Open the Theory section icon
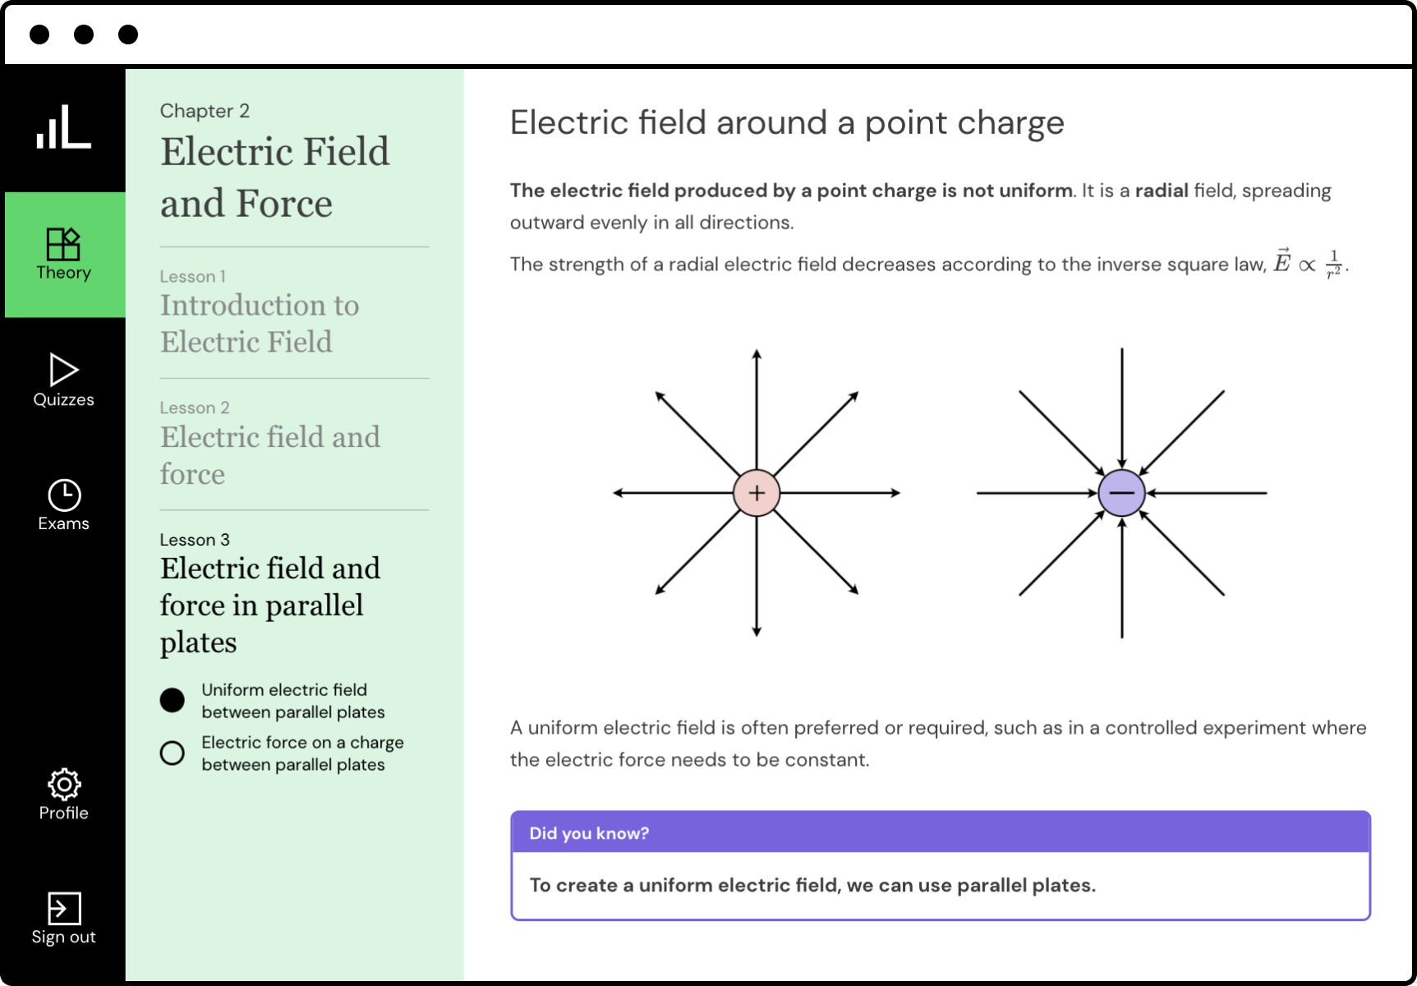This screenshot has width=1417, height=986. pos(63,244)
